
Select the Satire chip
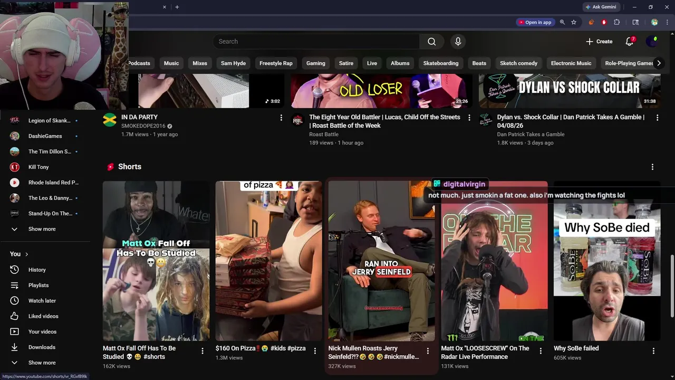346,63
